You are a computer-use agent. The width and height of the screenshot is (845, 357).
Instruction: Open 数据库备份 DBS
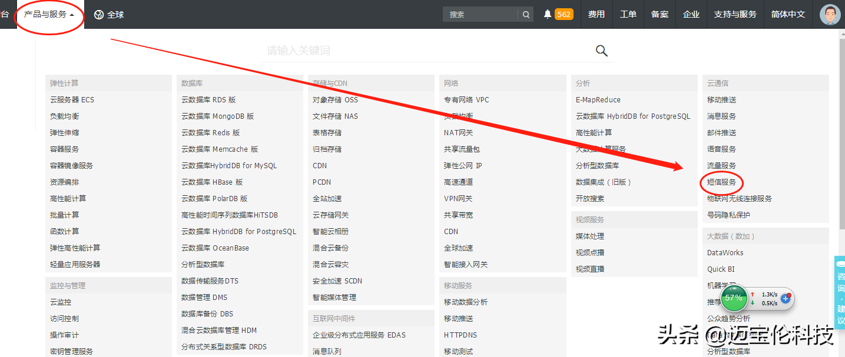pyautogui.click(x=208, y=314)
